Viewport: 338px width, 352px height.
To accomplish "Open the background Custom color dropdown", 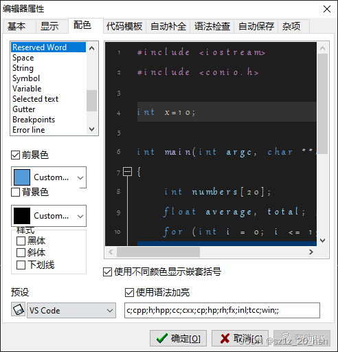I will 80,216.
